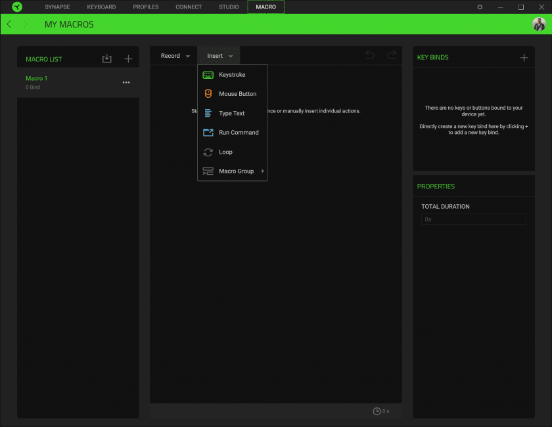This screenshot has height=427, width=552.
Task: Navigate back with the left arrow
Action: [x=9, y=24]
